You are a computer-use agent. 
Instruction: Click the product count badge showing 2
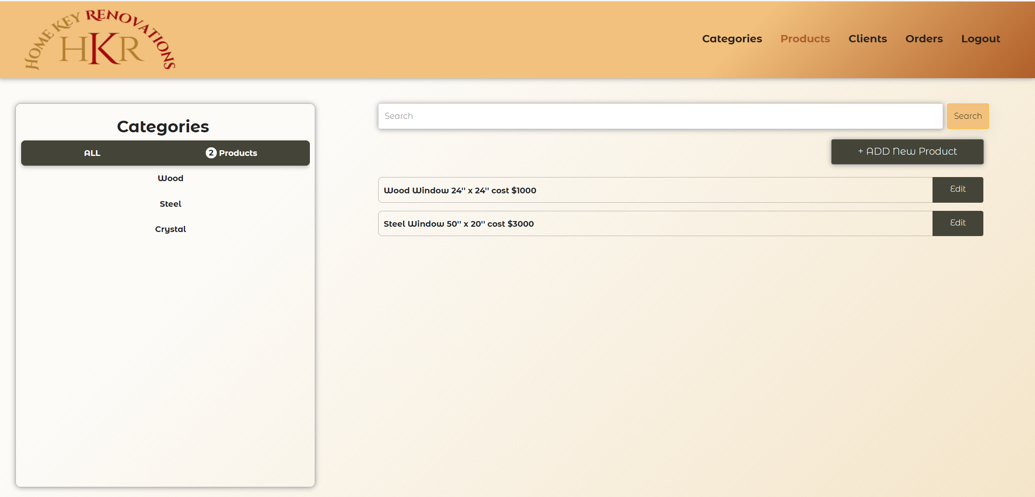211,153
